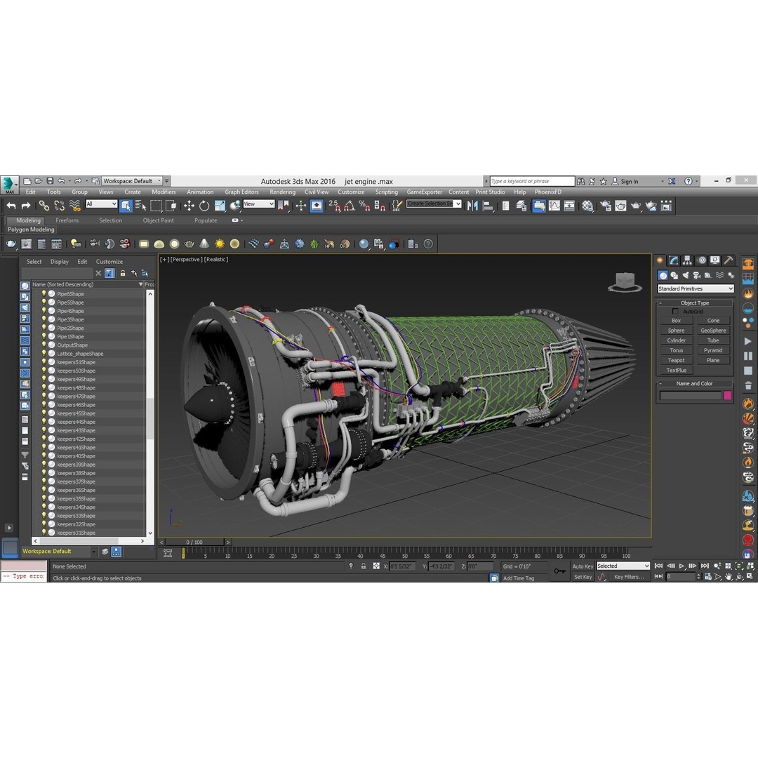Open the Rendering menu
Viewport: 758px width, 758px height.
tap(282, 192)
